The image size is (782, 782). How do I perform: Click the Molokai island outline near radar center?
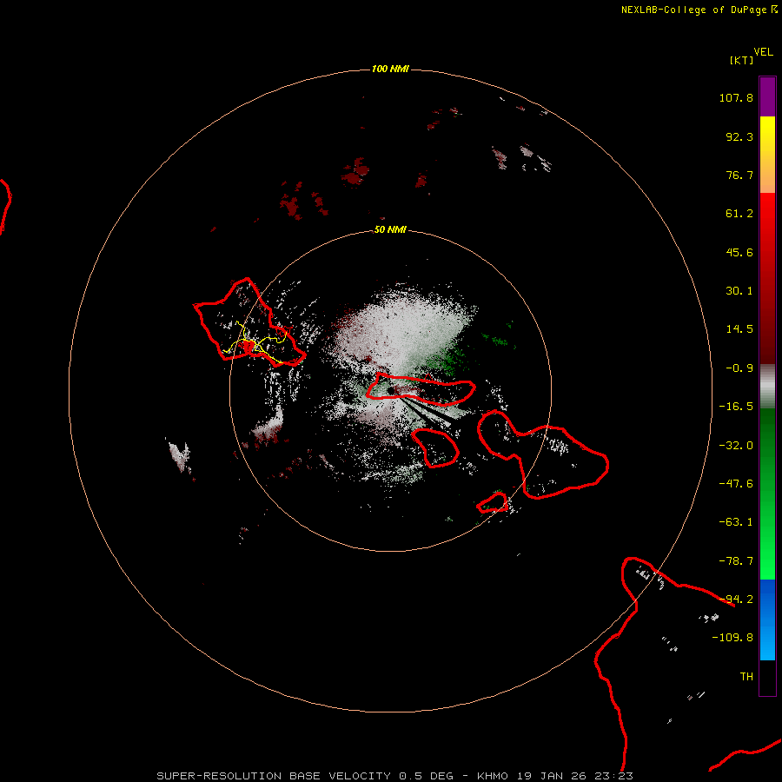421,389
